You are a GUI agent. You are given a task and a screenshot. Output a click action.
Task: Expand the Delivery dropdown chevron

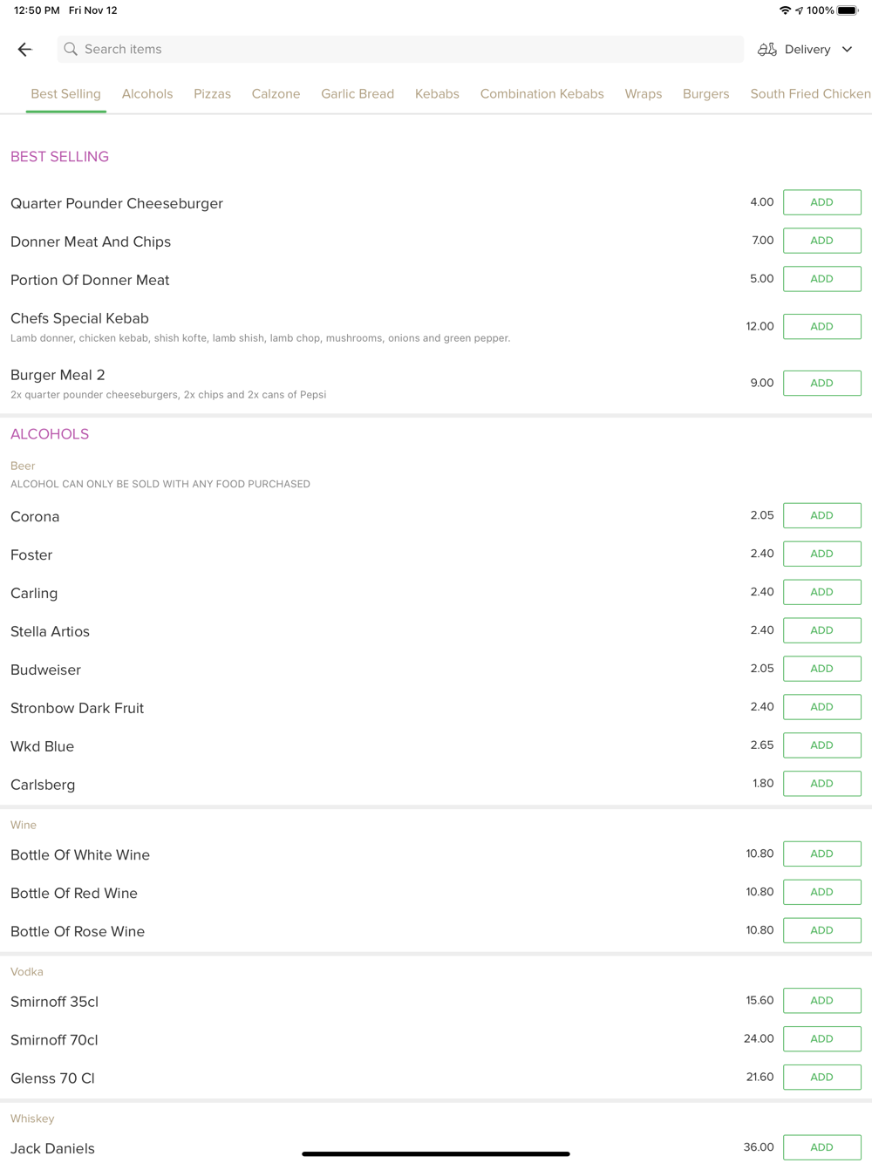click(847, 50)
